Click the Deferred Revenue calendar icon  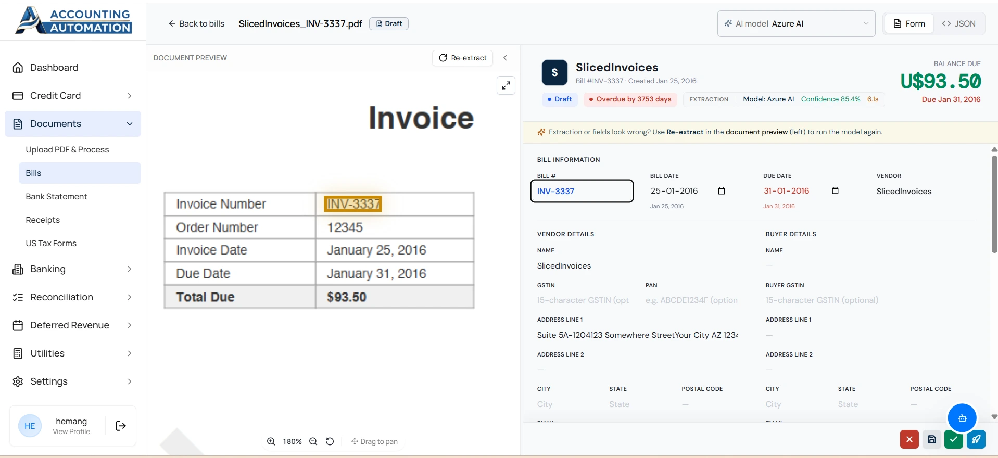pos(18,325)
